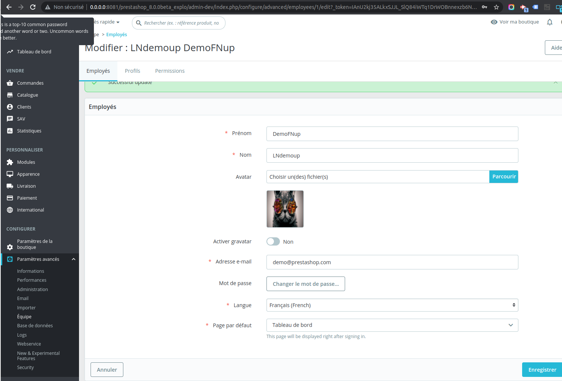Select the Statistiques icon
This screenshot has height=381, width=562.
click(x=10, y=131)
